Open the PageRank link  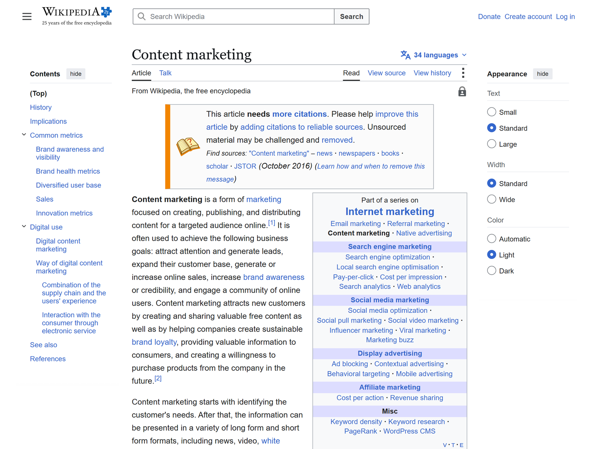361,431
